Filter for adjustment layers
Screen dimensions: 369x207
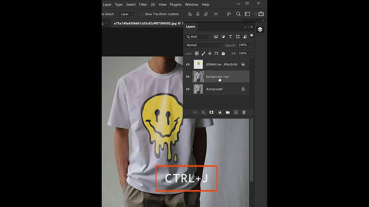(223, 37)
